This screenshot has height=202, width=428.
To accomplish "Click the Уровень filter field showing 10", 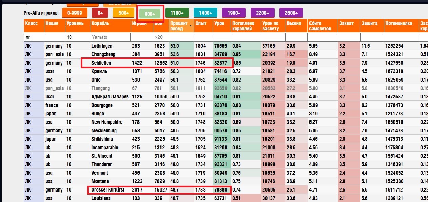I will tap(77, 37).
